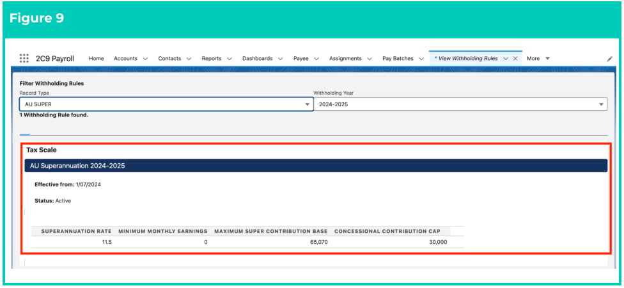This screenshot has width=624, height=288.
Task: Click the Tax Scale heading
Action: (42, 150)
